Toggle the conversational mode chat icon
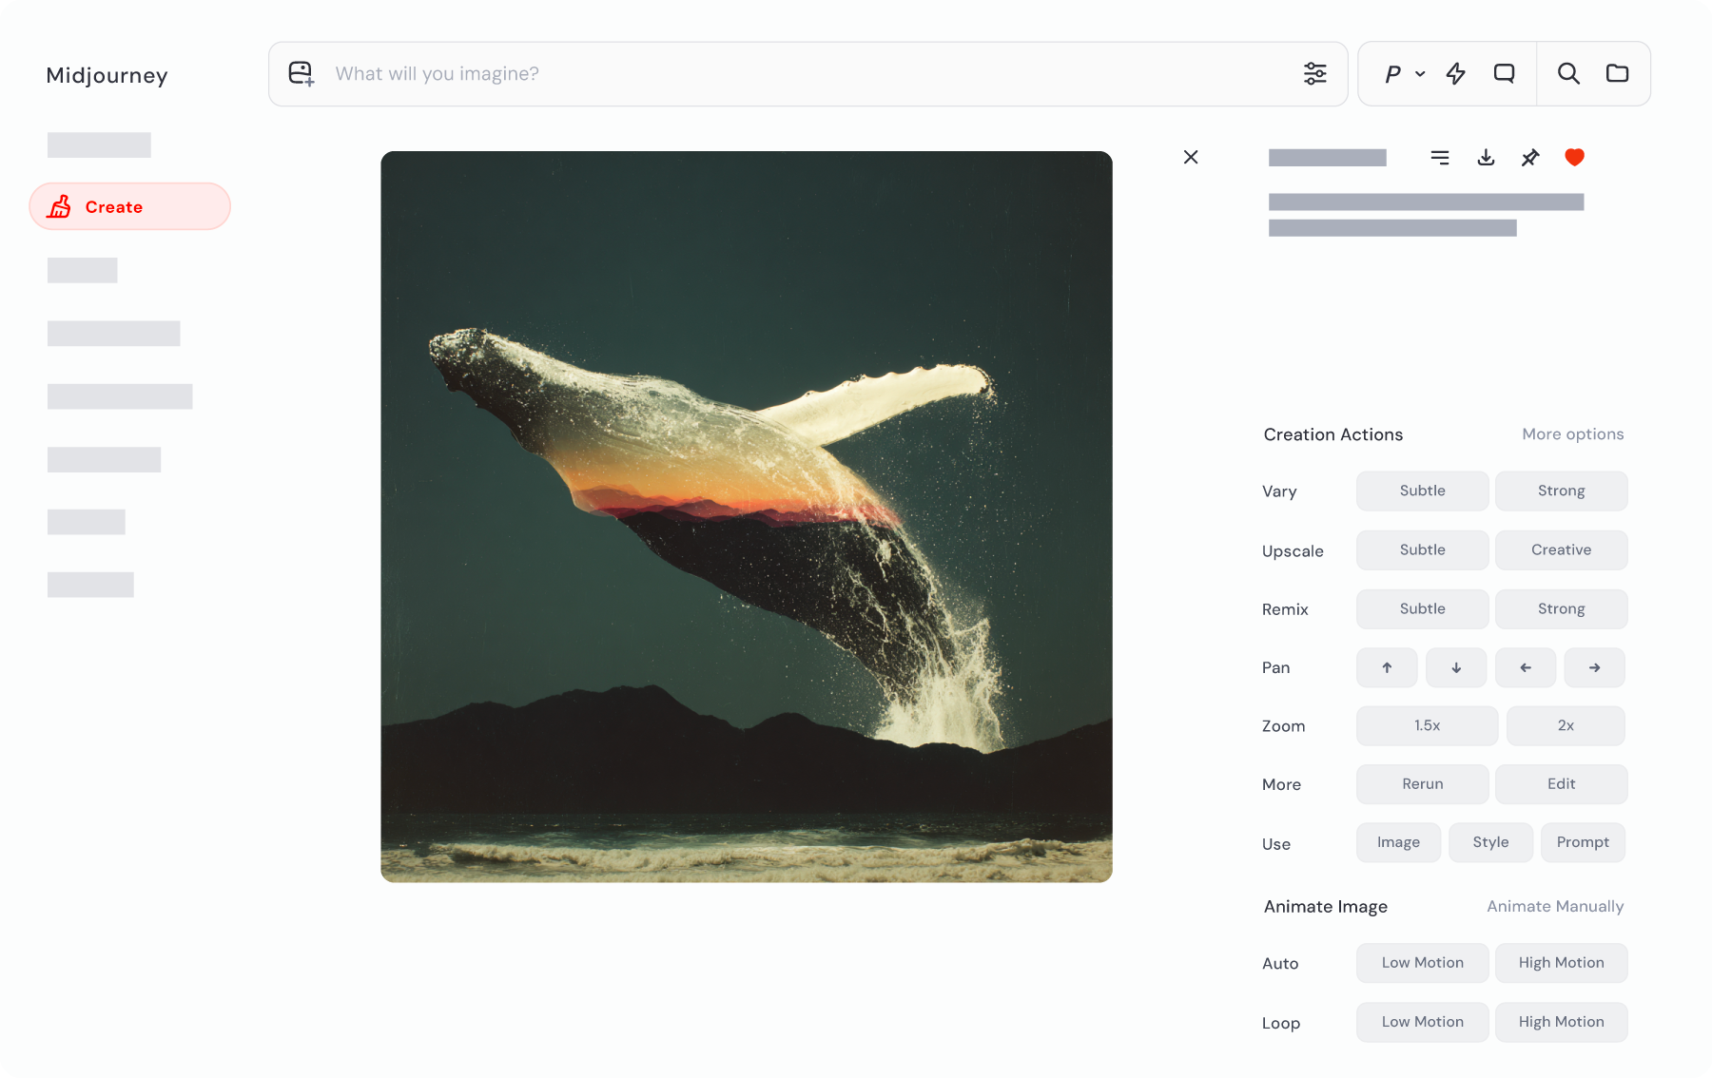Viewport: 1712px width, 1078px height. pos(1504,73)
